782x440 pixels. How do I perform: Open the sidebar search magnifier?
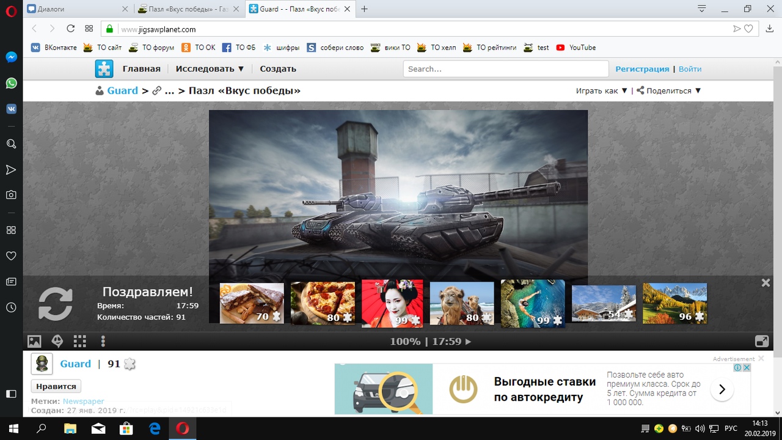11,144
